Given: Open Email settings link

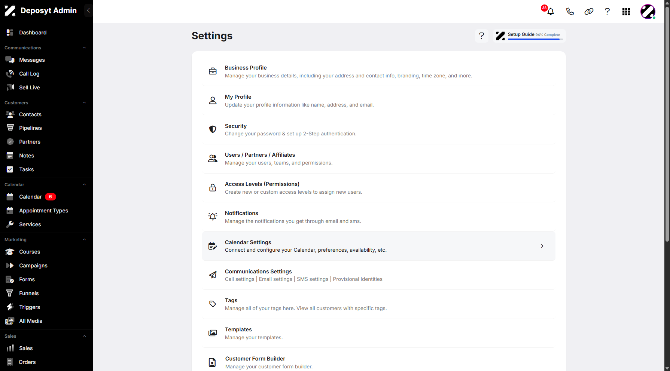Looking at the screenshot, I should pos(275,279).
